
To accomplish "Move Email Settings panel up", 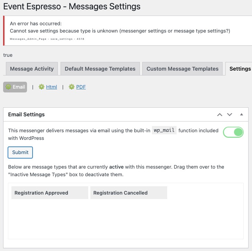I will coord(219,115).
